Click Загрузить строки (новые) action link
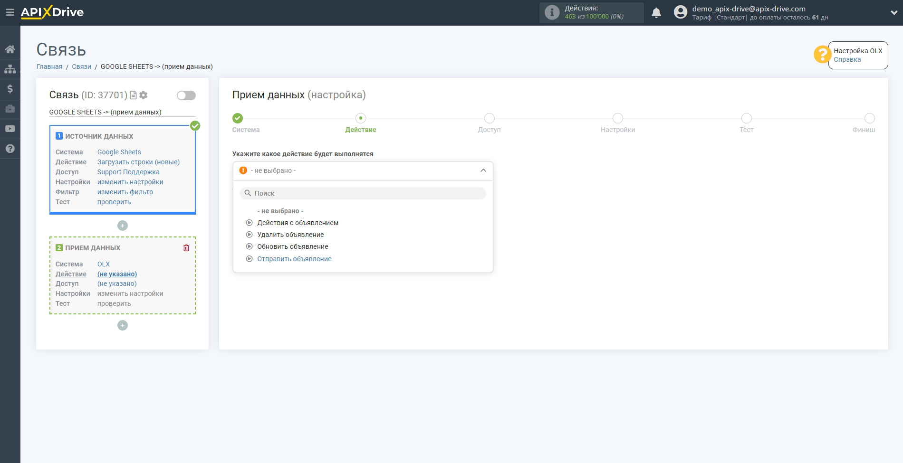Viewport: 903px width, 463px height. click(x=138, y=162)
